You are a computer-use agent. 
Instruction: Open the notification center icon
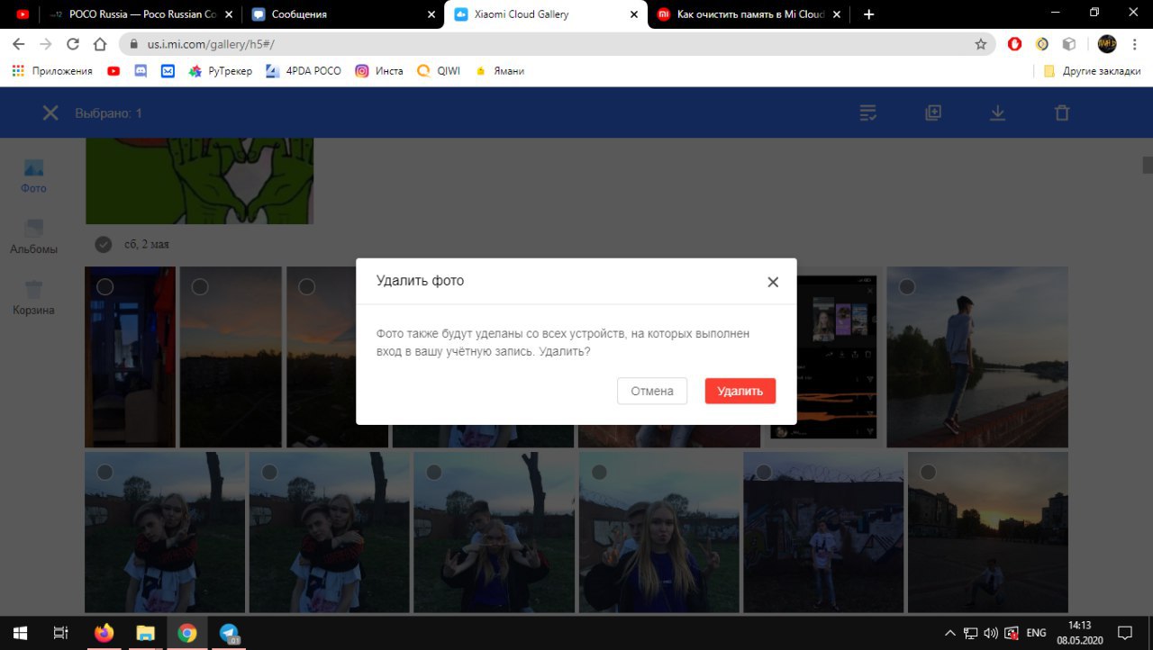(1124, 633)
